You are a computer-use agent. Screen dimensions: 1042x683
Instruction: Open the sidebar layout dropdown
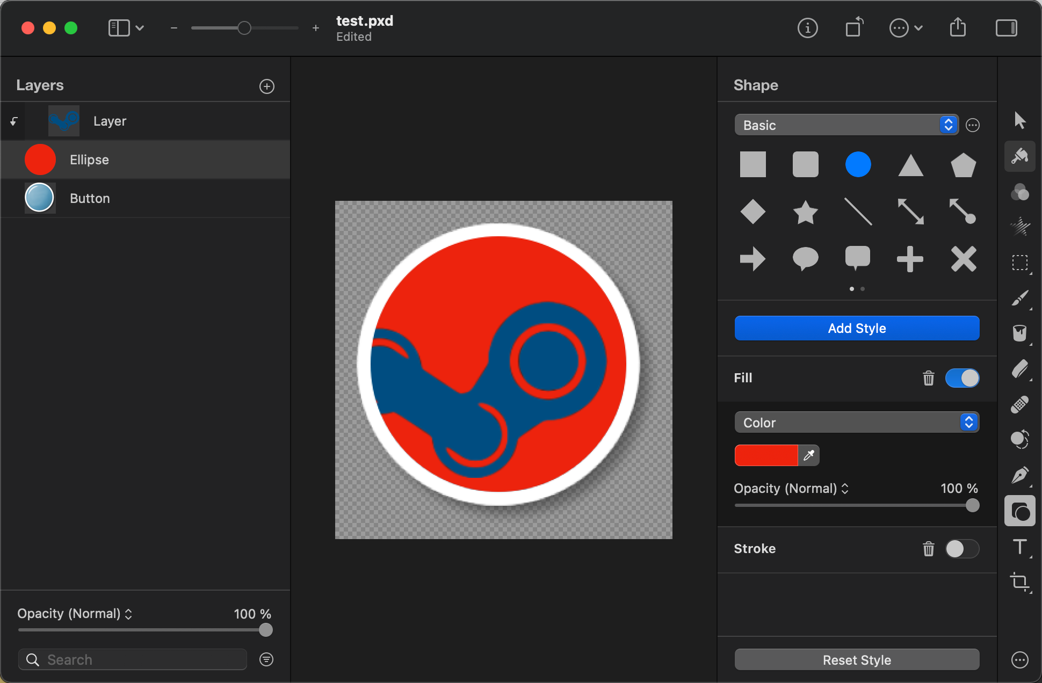pyautogui.click(x=126, y=28)
